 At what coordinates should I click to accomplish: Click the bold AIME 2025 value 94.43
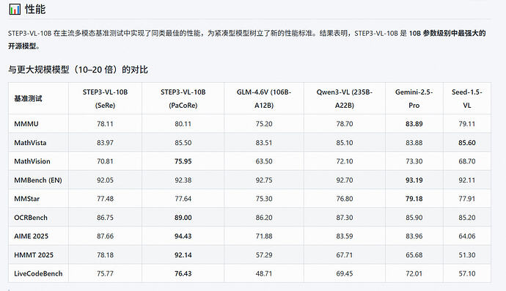(183, 236)
